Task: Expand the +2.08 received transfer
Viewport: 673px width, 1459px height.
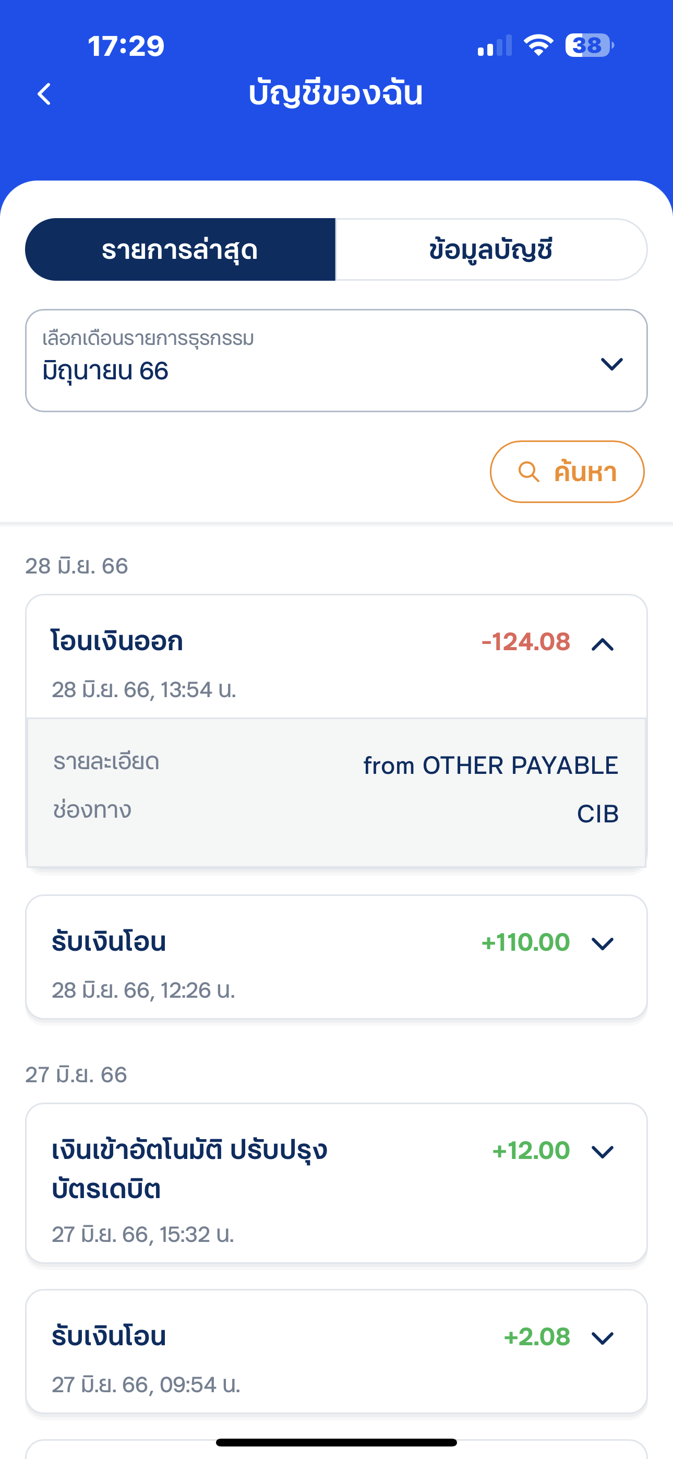Action: click(602, 1338)
